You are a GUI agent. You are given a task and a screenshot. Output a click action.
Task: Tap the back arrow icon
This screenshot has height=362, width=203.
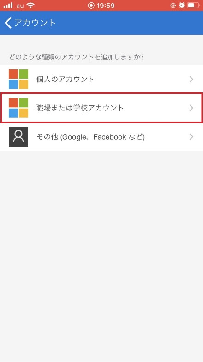(x=8, y=23)
